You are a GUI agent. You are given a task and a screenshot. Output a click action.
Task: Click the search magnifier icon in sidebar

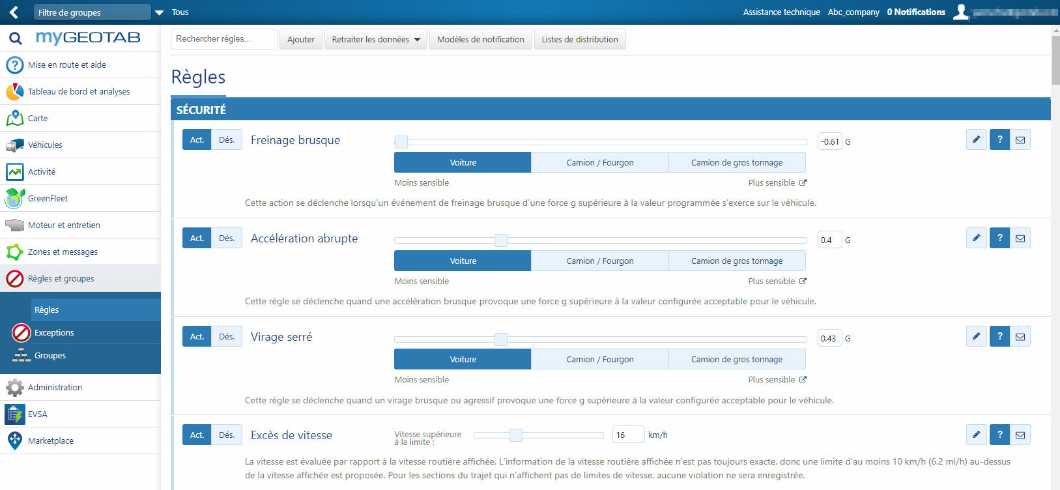[15, 38]
